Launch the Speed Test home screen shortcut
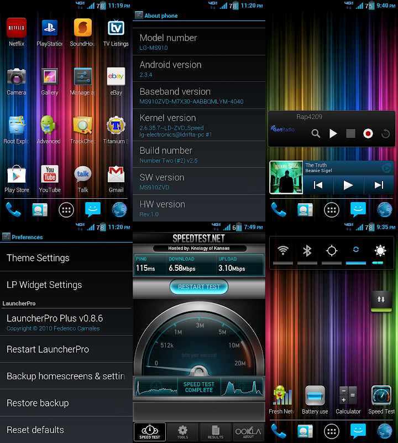Screen dimensions: 398x443 (x=381, y=395)
